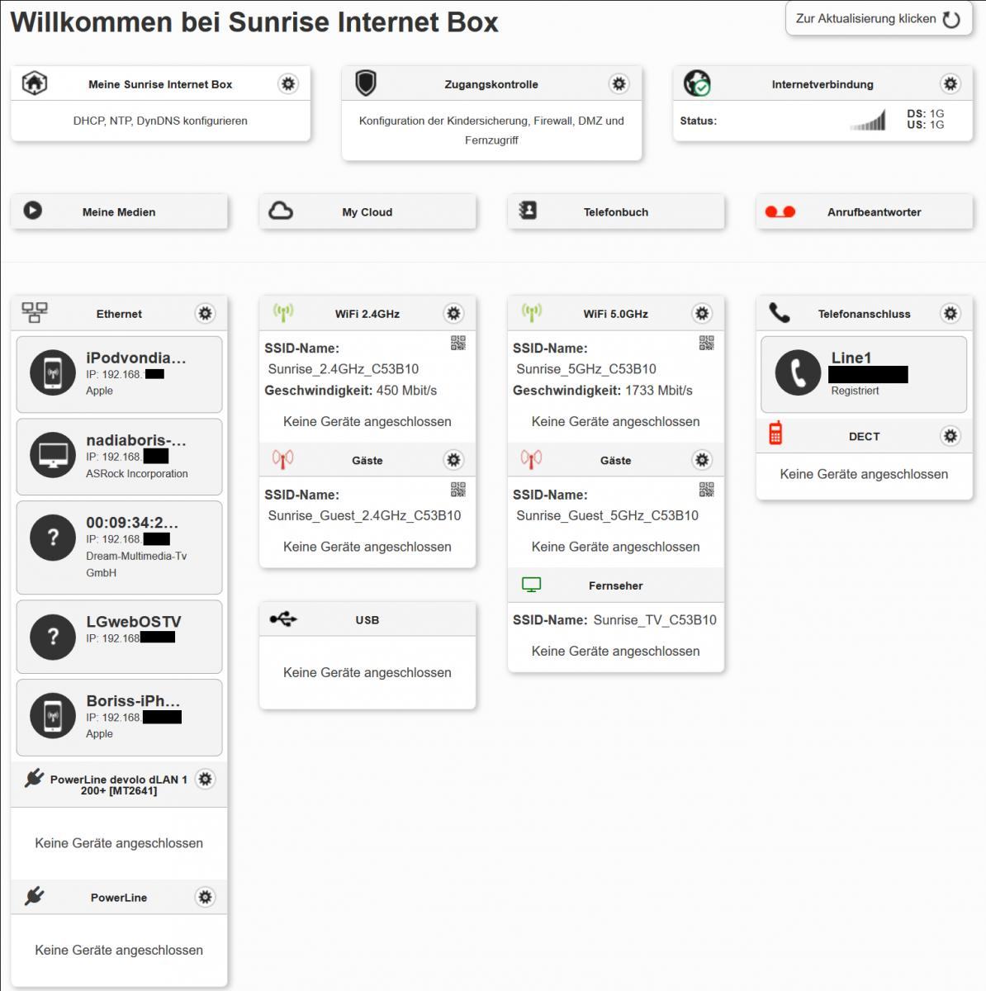The image size is (986, 991).
Task: Open settings gear for Meine Sunrise Internet Box
Action: 287,83
